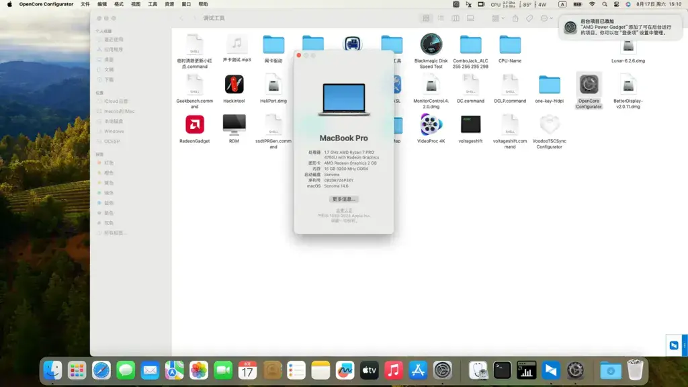
Task: Select the BetterDisplay-v2.0.11.dmg file
Action: tap(628, 84)
